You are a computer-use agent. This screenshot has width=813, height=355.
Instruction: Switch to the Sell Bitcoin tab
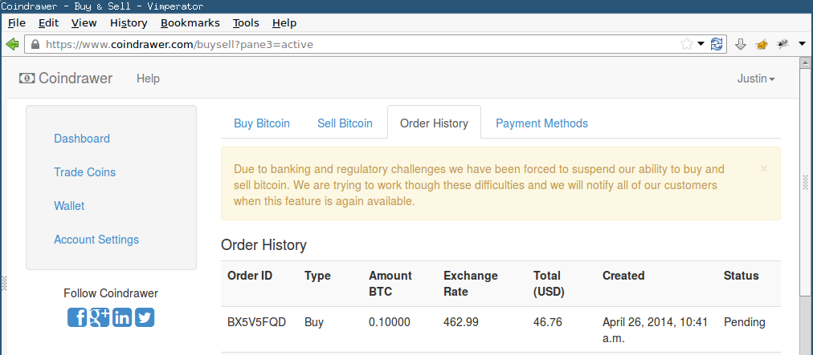(x=345, y=123)
